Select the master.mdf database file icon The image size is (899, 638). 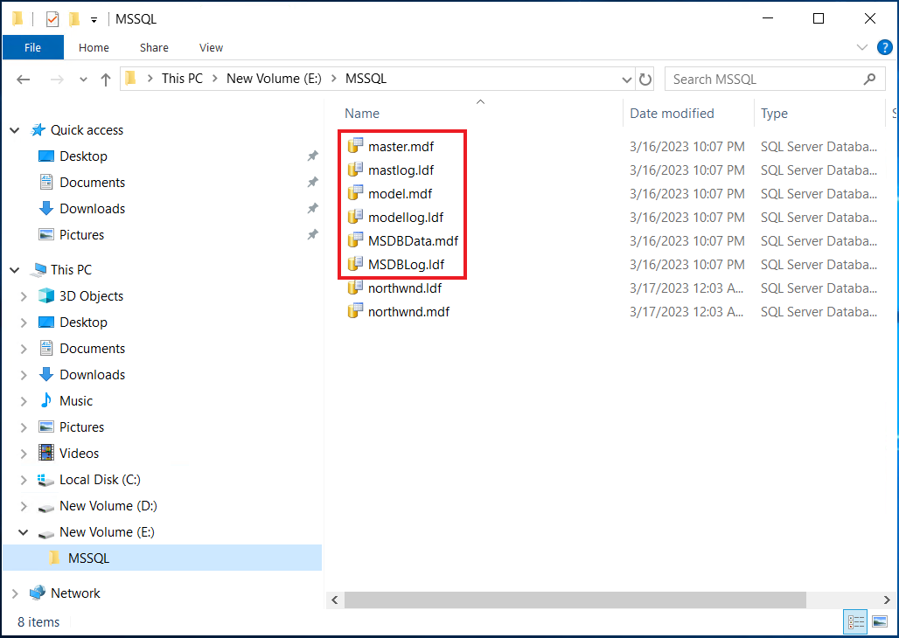(357, 146)
